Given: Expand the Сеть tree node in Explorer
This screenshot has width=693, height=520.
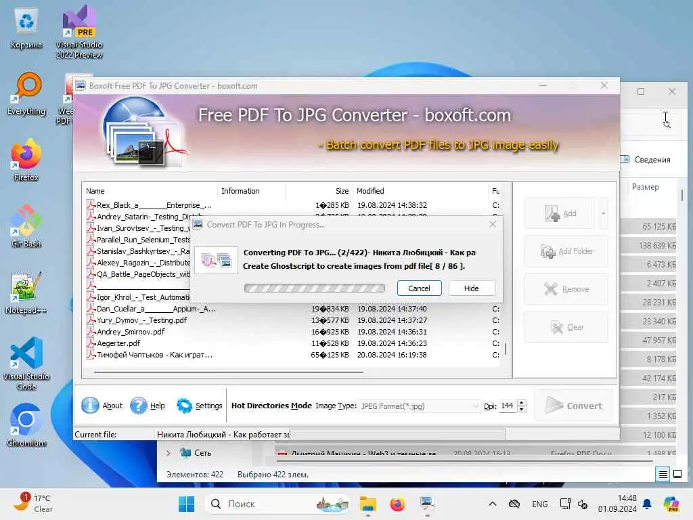Looking at the screenshot, I should (169, 453).
